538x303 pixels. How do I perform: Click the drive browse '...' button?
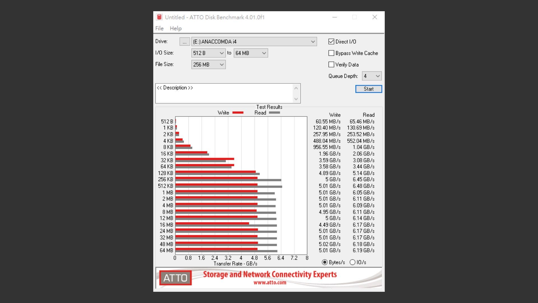[x=184, y=42]
